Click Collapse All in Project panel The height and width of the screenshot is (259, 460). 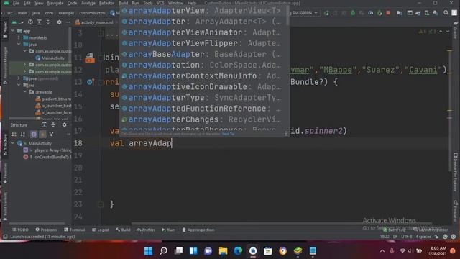(x=48, y=22)
